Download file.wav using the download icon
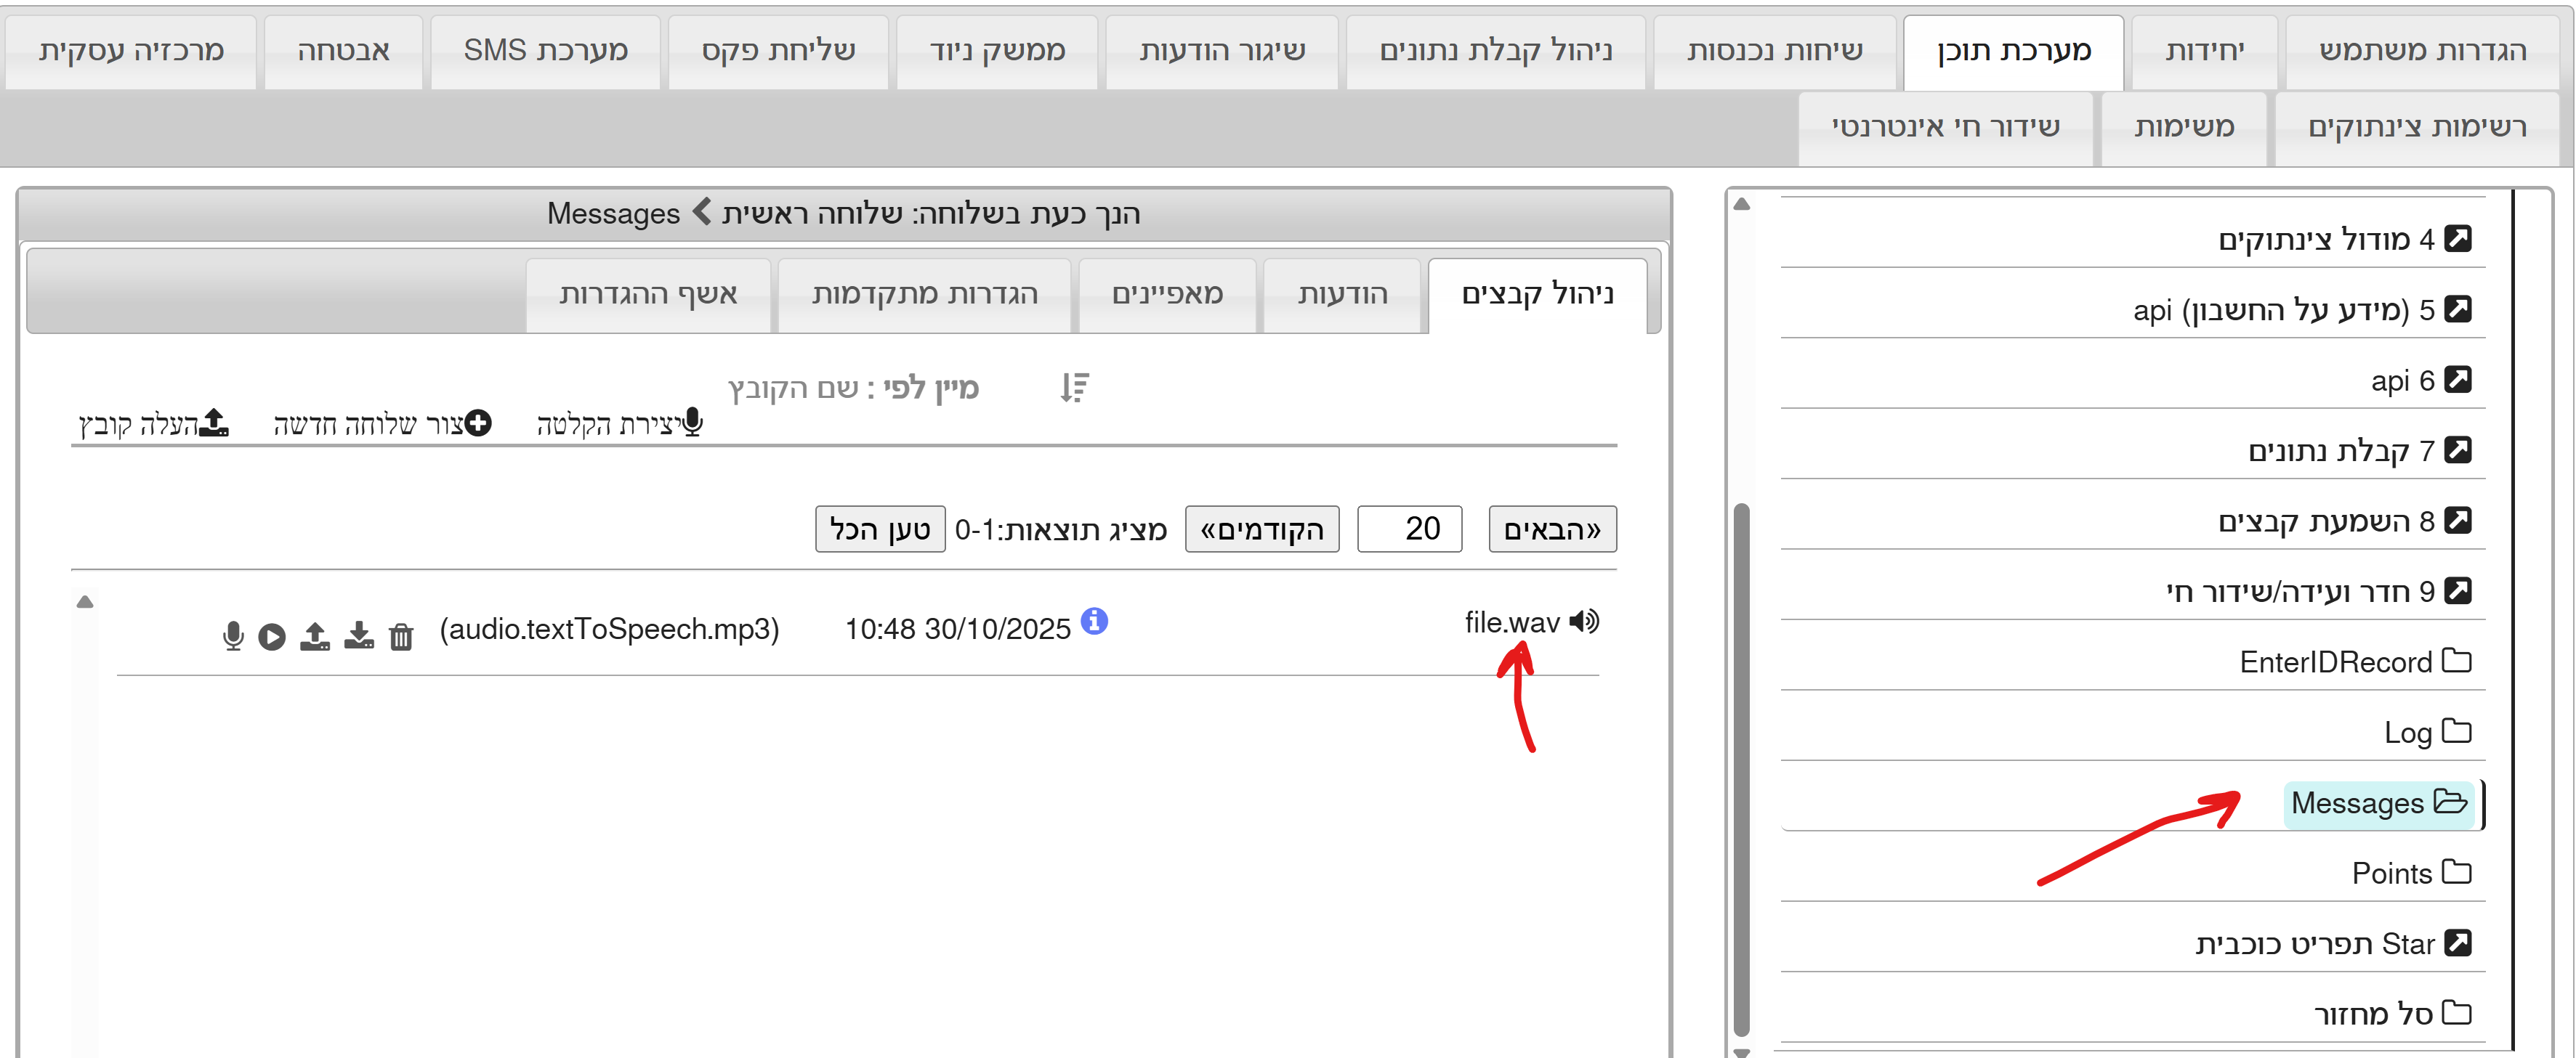 [x=359, y=635]
